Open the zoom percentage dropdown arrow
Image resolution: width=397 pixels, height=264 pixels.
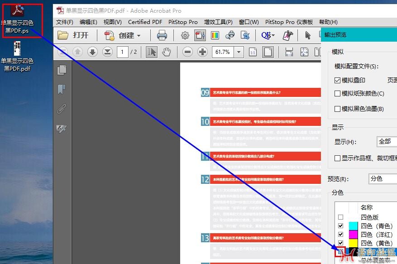click(x=239, y=52)
